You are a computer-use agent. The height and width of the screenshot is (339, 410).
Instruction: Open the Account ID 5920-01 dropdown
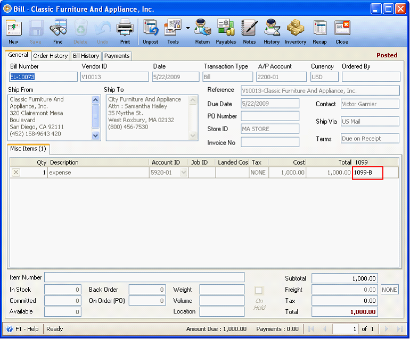tap(184, 173)
